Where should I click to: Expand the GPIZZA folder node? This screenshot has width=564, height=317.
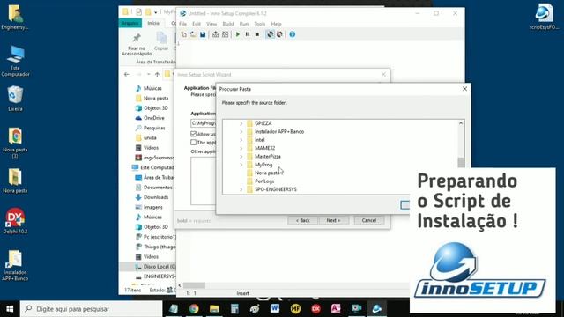(241, 123)
